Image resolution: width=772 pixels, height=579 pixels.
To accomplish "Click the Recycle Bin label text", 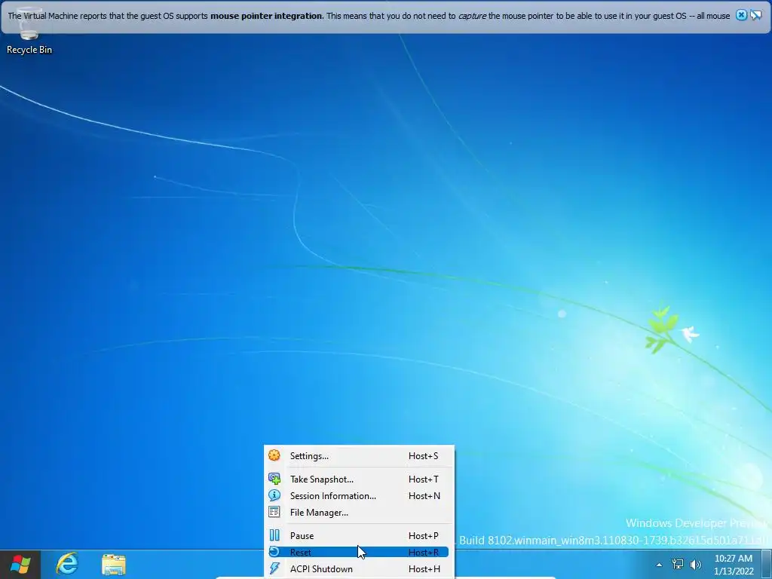I will tap(29, 50).
